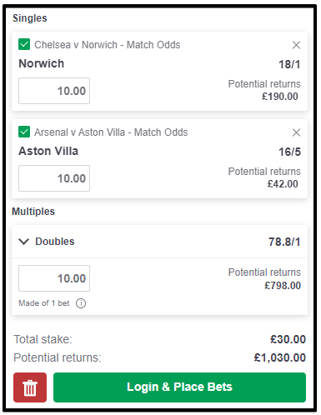
Task: Click the Aston Villa 16/5 odds
Action: (289, 152)
